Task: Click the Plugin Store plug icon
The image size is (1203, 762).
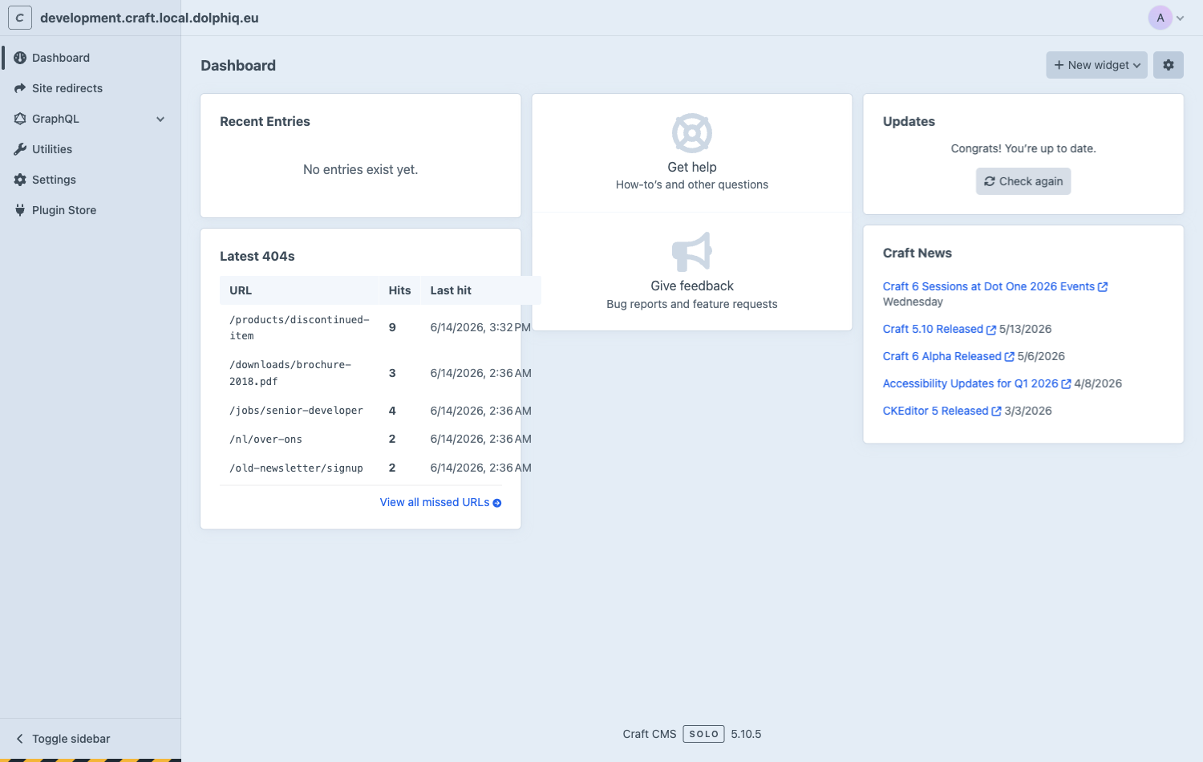Action: click(20, 210)
